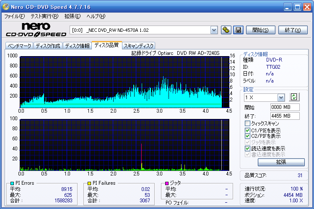Click the ポジション 4454 MB value

pos(293,195)
